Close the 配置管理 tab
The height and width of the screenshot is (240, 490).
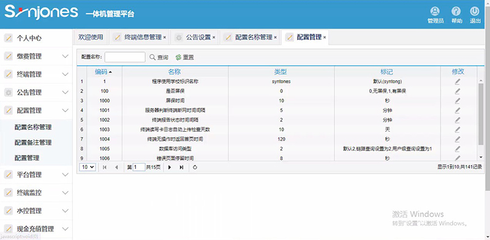coord(325,37)
